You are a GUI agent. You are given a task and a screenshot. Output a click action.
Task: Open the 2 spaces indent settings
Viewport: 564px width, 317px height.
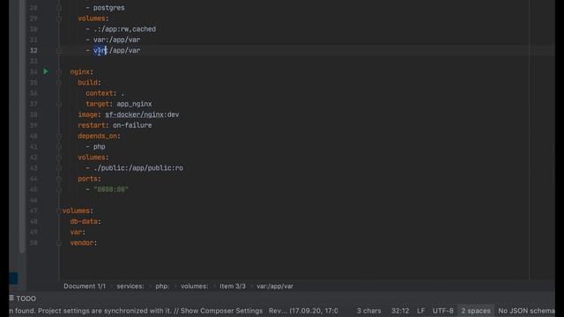[x=476, y=311]
